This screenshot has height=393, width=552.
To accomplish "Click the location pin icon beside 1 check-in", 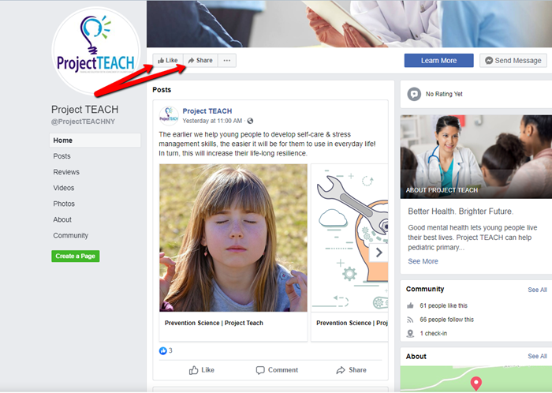I will 410,334.
